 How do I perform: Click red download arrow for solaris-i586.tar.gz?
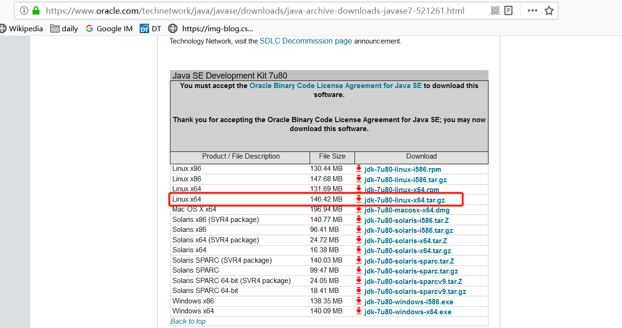point(359,230)
